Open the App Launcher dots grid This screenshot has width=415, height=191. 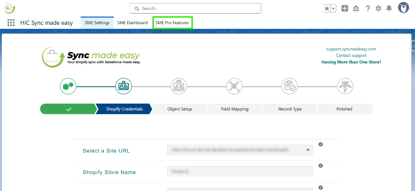[11, 23]
